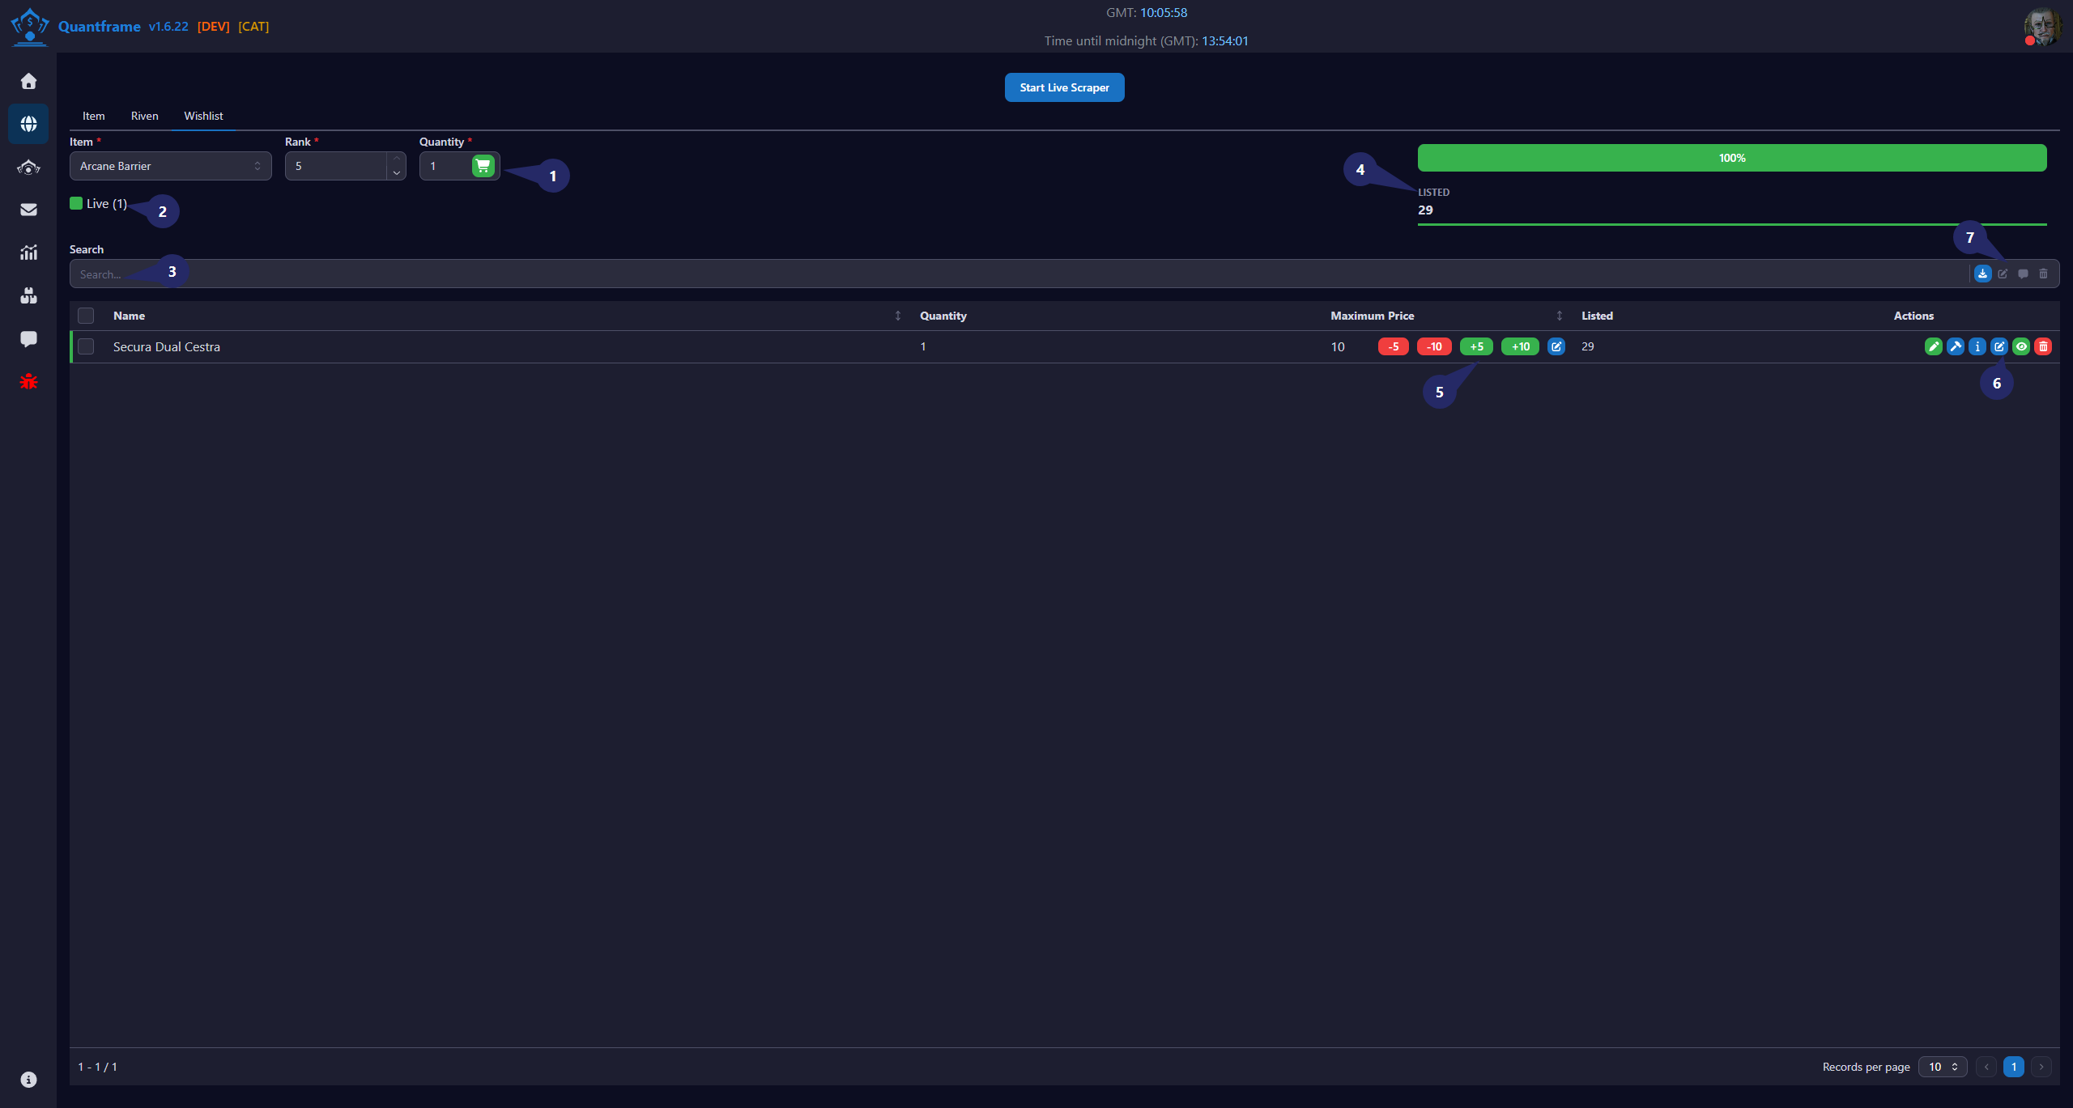This screenshot has width=2073, height=1108.
Task: Open info for Secura Dual Cestra
Action: coord(1977,346)
